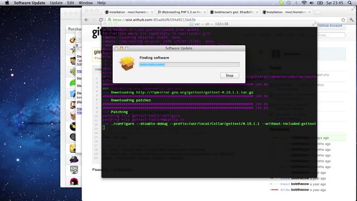357x201 pixels.
Task: Click the folder icon in Terminal title
Action: tap(191, 24)
